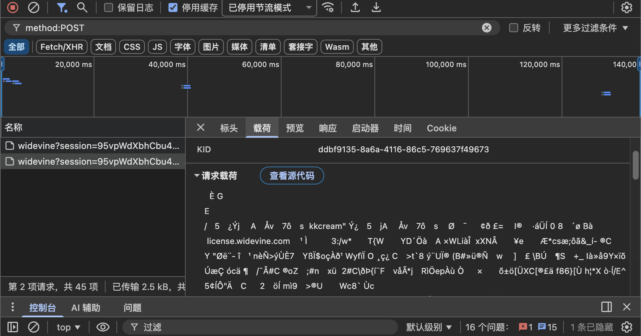
Task: Toggle drawer dock side icon
Action: (x=607, y=307)
